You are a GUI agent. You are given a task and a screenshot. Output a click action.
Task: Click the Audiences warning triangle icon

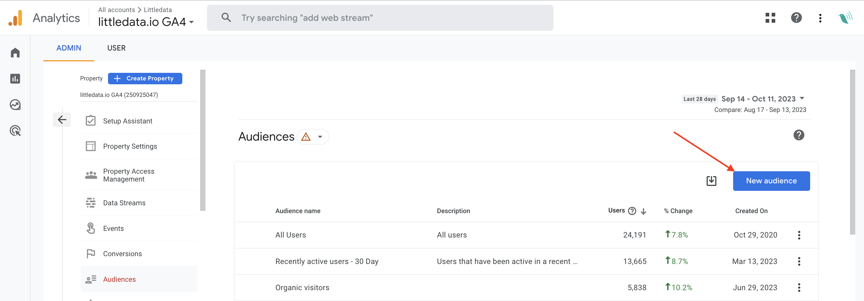point(306,137)
